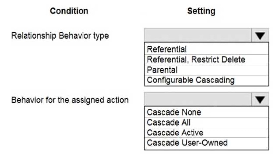The image size is (275, 160).
Task: Pick Cascade Active from the list
Action: coord(207,133)
